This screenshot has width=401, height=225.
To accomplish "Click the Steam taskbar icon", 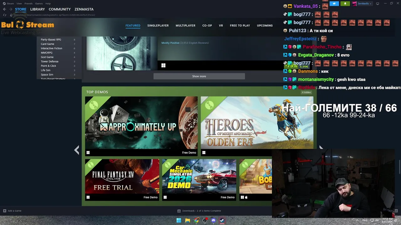I will pos(222,220).
